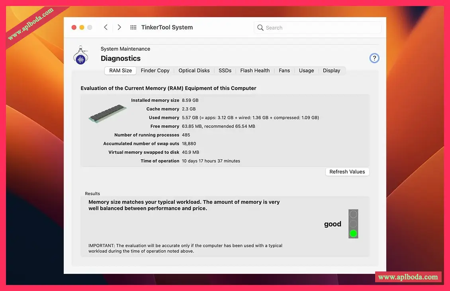Click the green traffic light indicator
450x291 pixels.
tap(353, 233)
